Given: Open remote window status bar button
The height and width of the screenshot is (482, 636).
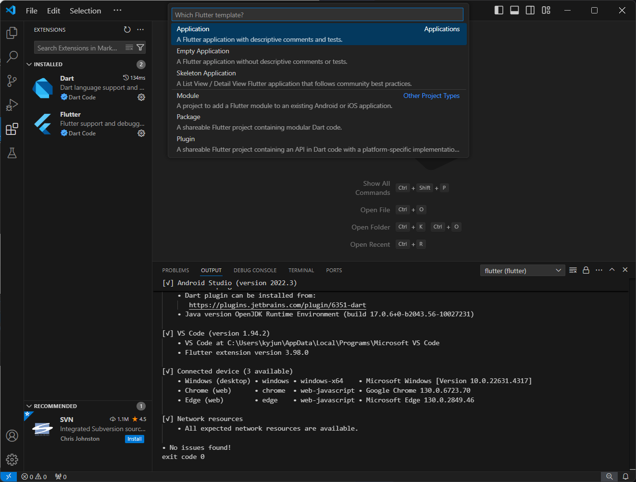Looking at the screenshot, I should 9,477.
